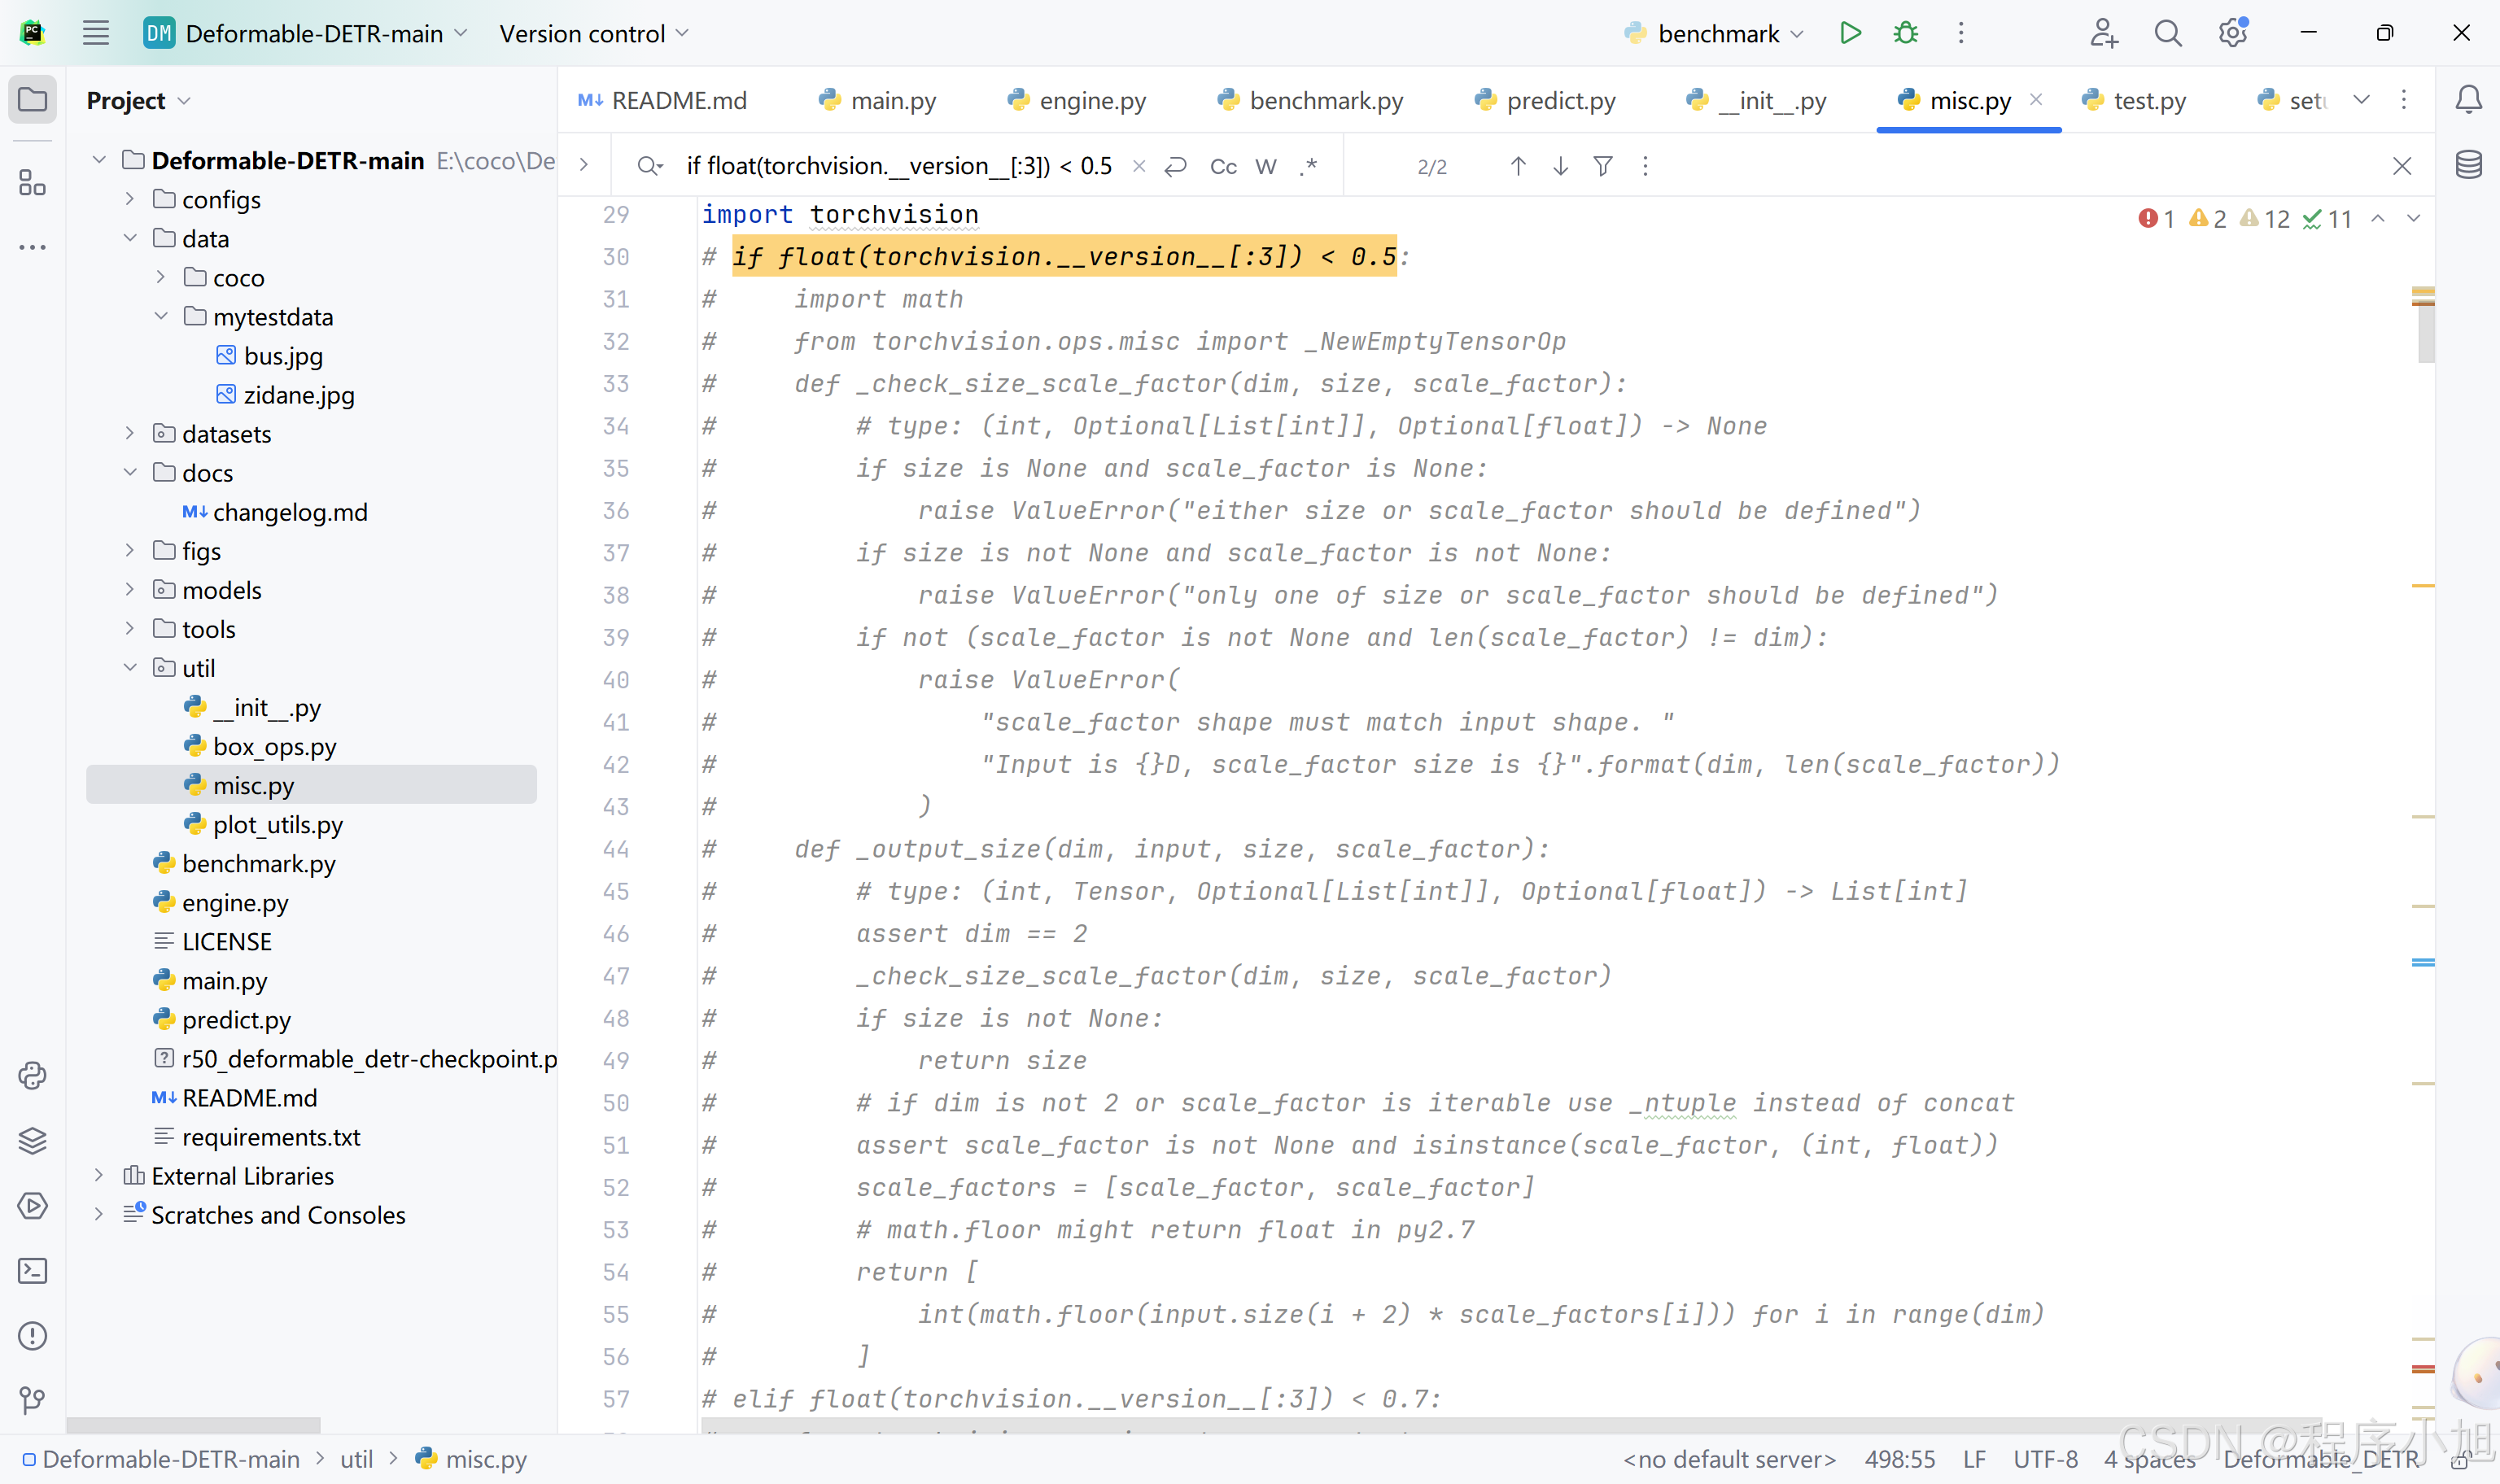Toggle Match Case in find bar
2500x1484 pixels.
pyautogui.click(x=1223, y=167)
